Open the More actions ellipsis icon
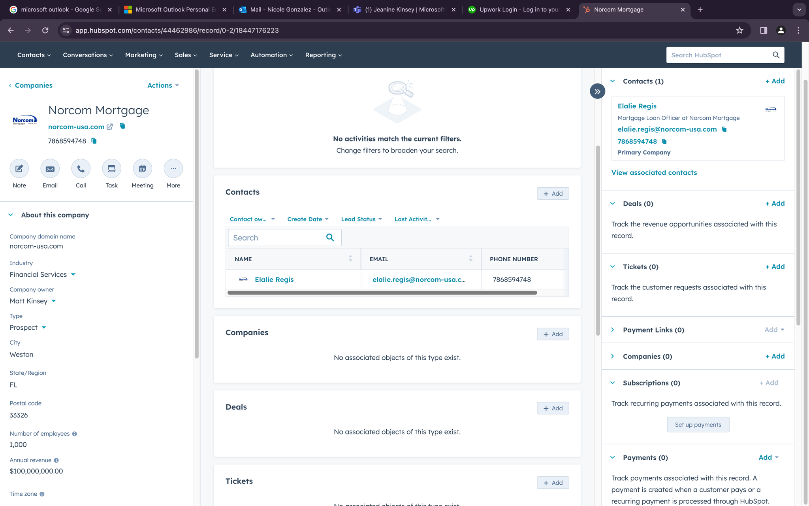The width and height of the screenshot is (809, 506). pos(173,169)
